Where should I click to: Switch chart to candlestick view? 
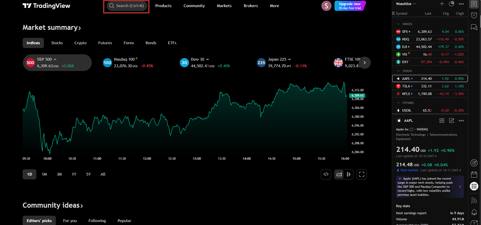348,174
